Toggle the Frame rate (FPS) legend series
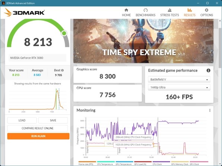Screen dimensions: 222x166 87,163
